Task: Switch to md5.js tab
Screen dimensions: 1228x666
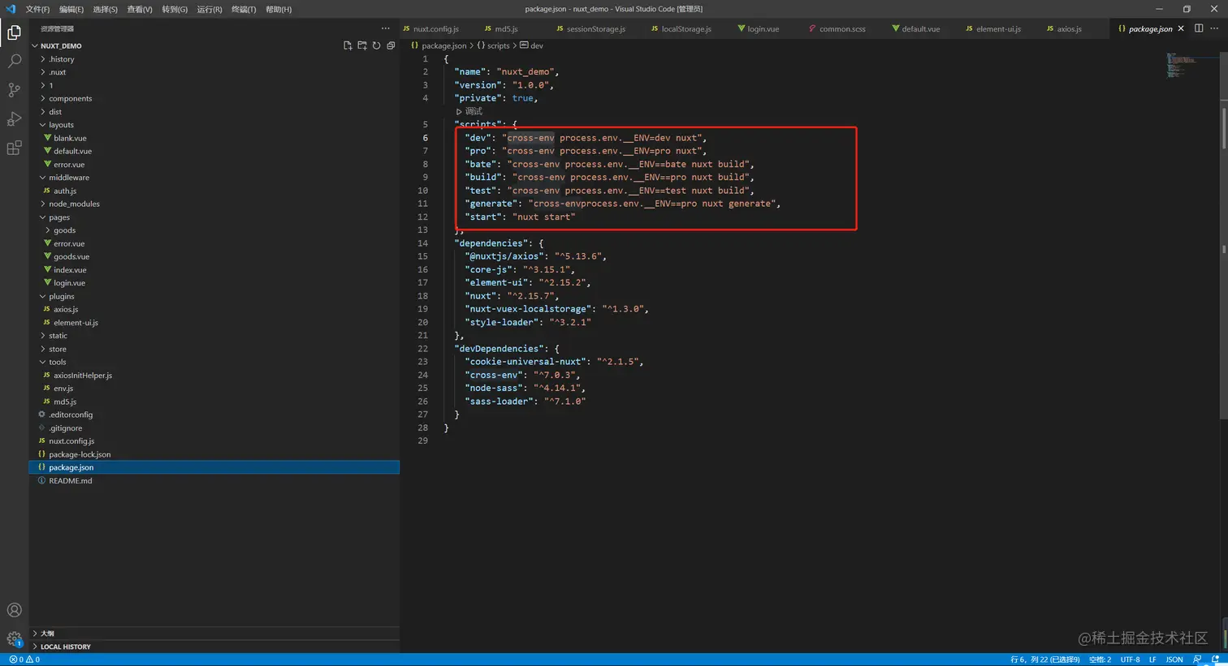Action: (x=501, y=28)
